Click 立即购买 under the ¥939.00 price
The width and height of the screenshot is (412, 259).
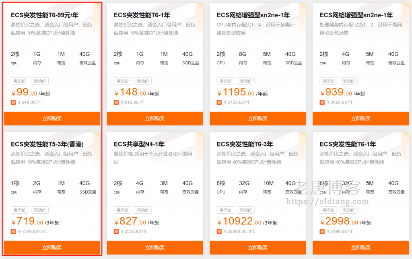pos(361,118)
